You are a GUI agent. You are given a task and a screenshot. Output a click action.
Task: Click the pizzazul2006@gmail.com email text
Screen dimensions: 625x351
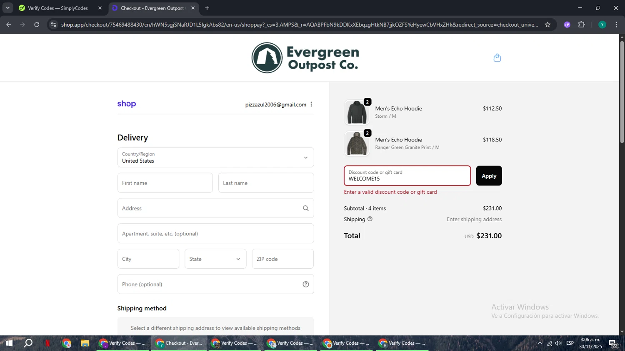[276, 105]
